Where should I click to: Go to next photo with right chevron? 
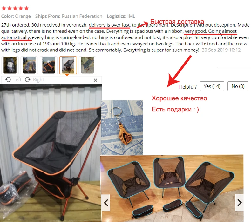pos(240,203)
